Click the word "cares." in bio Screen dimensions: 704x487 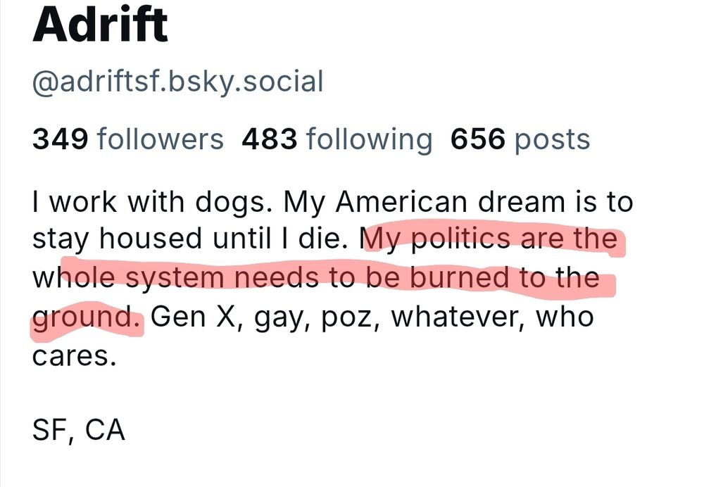73,355
